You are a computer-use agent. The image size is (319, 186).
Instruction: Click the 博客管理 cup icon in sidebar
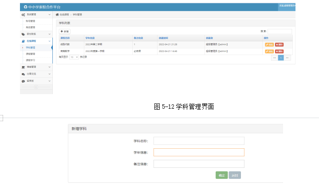coord(23,67)
